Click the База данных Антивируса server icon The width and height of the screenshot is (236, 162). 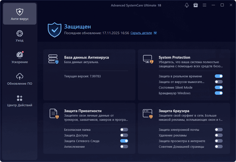pos(53,59)
